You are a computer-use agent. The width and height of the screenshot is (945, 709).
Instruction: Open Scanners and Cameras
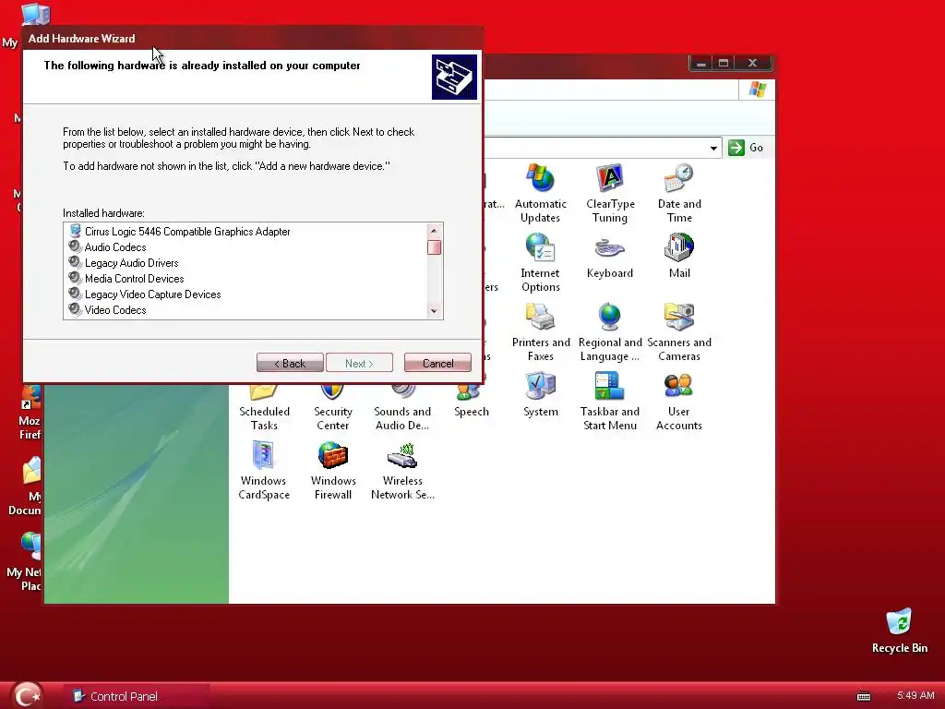coord(679,332)
